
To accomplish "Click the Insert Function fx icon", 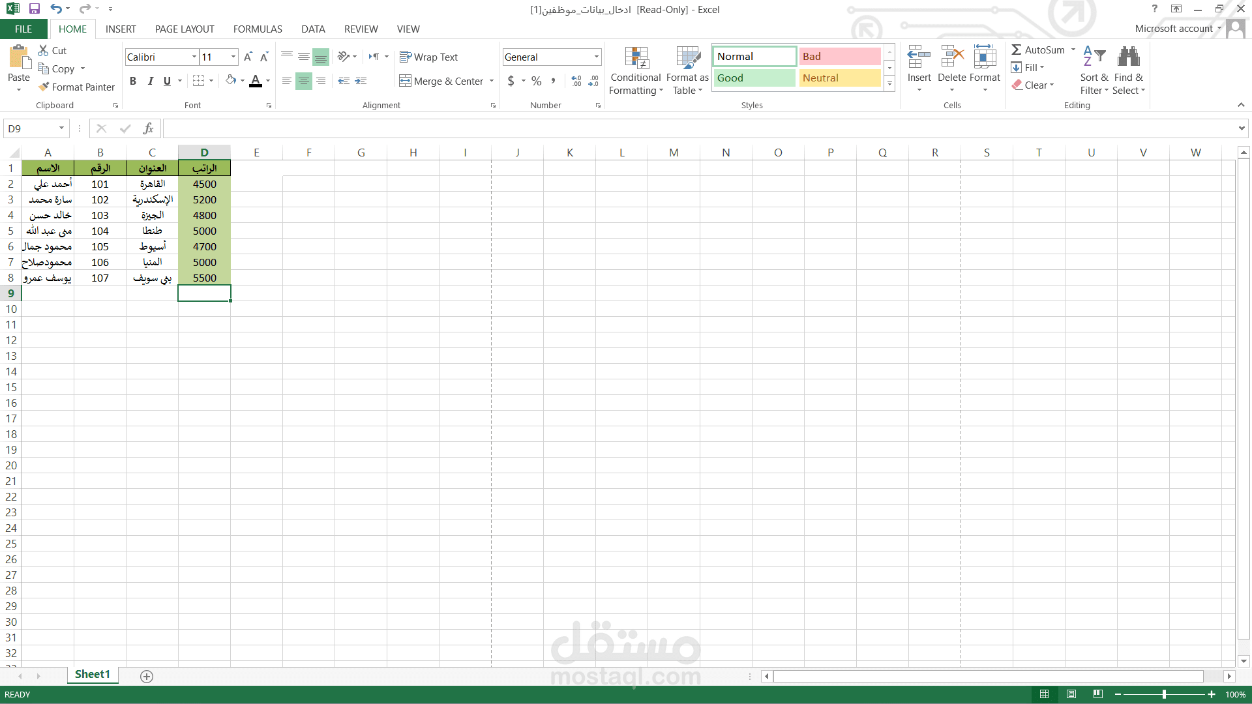I will coord(149,128).
